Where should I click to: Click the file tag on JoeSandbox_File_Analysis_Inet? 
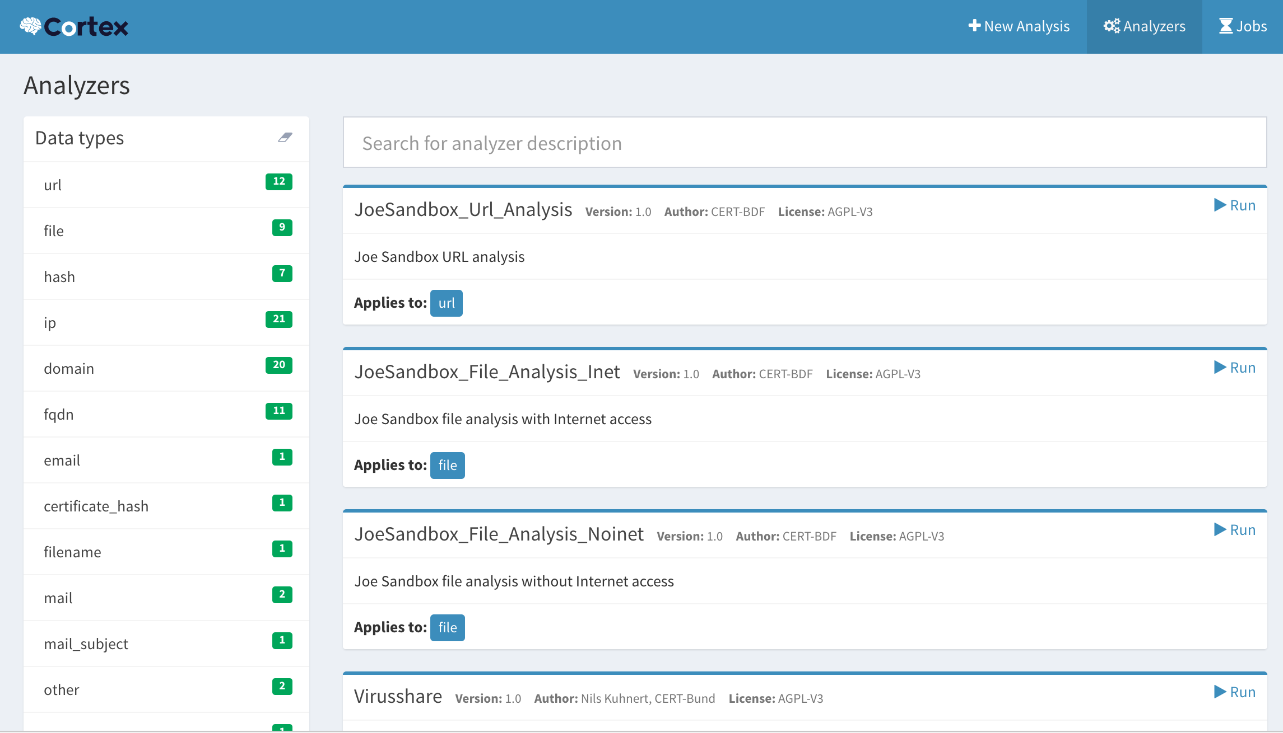click(447, 464)
